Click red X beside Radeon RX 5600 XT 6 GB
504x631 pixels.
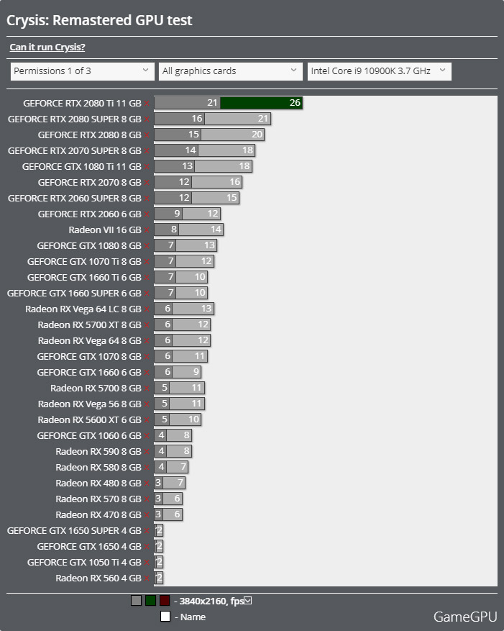point(147,420)
